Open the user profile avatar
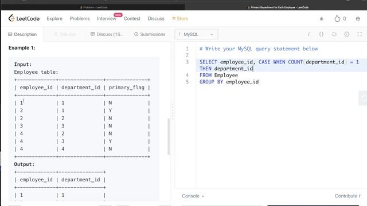The width and height of the screenshot is (367, 206). (x=358, y=19)
